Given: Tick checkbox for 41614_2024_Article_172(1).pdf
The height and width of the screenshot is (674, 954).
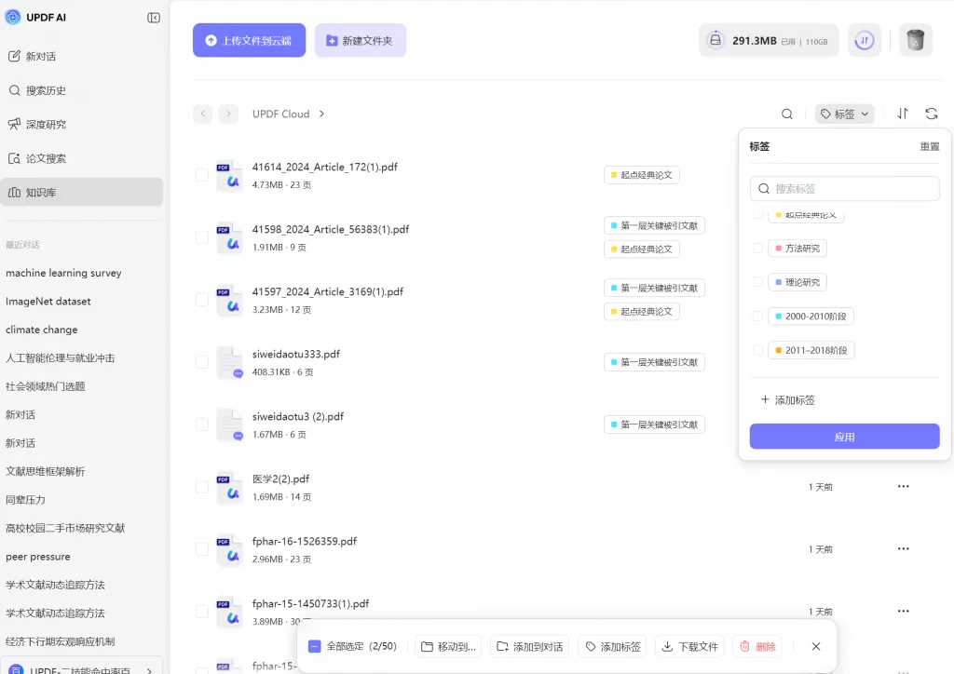Looking at the screenshot, I should tap(202, 175).
